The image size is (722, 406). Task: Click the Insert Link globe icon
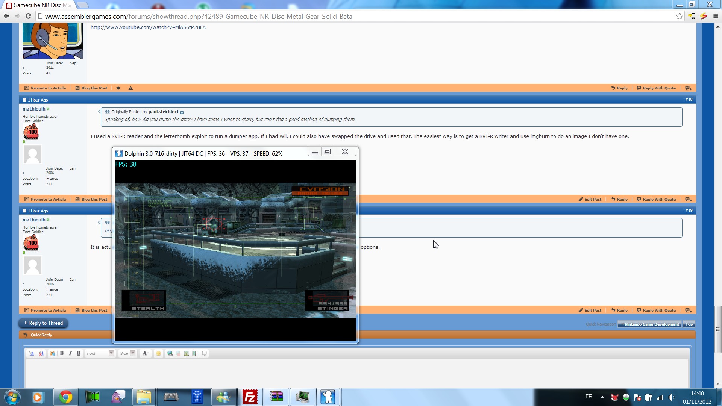(170, 353)
